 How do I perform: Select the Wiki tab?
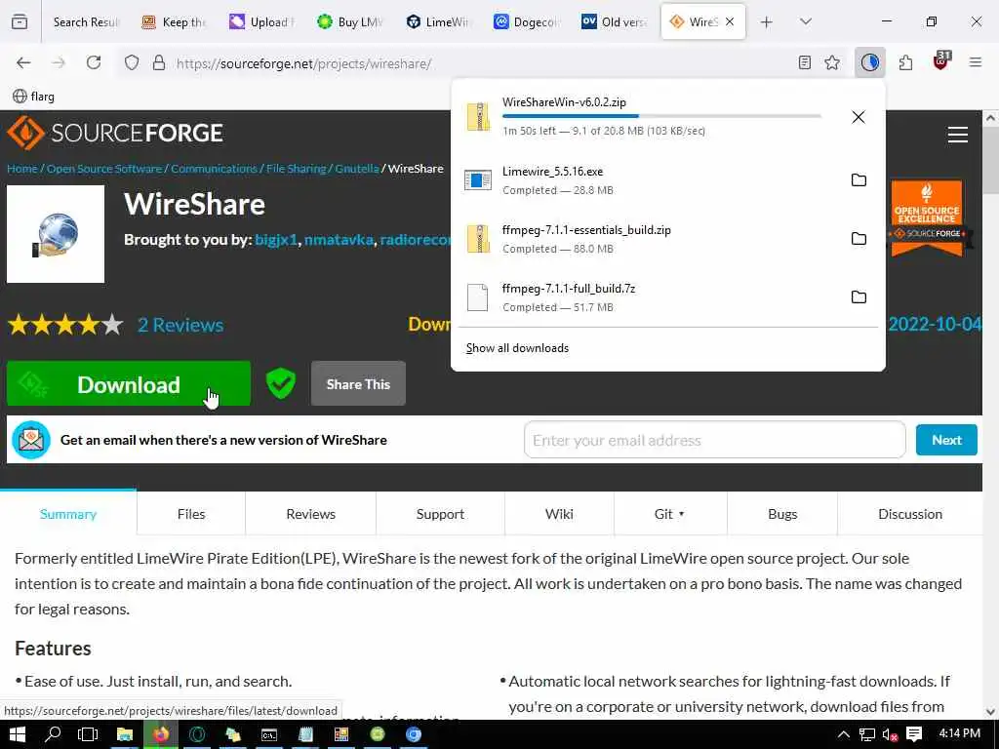point(559,513)
